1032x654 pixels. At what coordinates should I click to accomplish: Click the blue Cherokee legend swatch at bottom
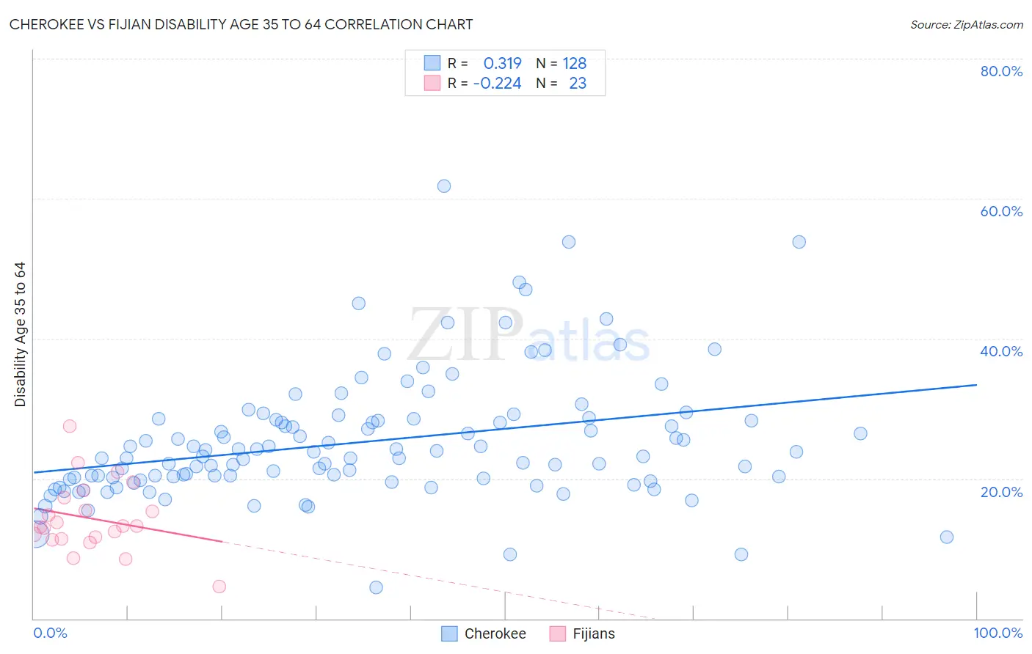[449, 633]
